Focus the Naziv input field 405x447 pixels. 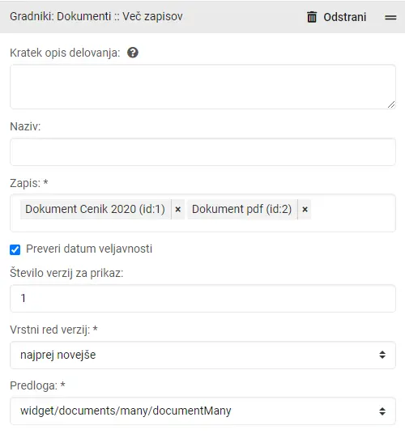pyautogui.click(x=202, y=152)
